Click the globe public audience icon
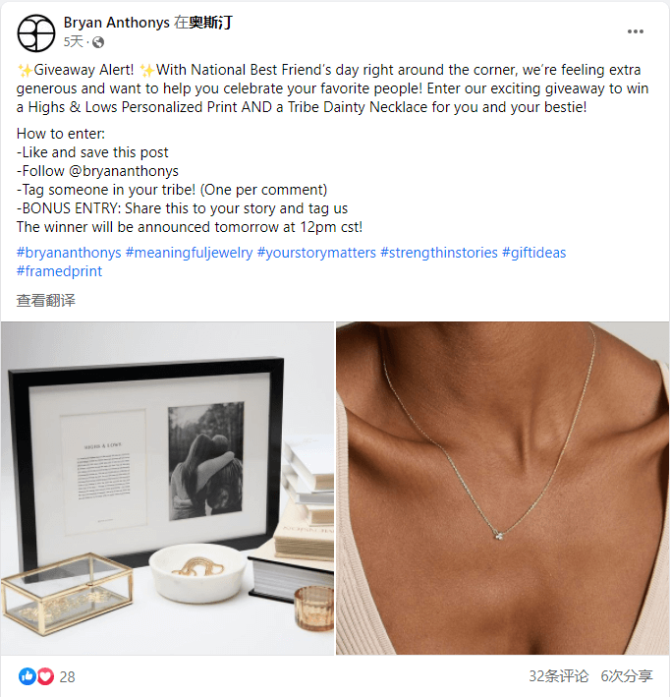Viewport: 670px width, 697px height. tap(98, 42)
